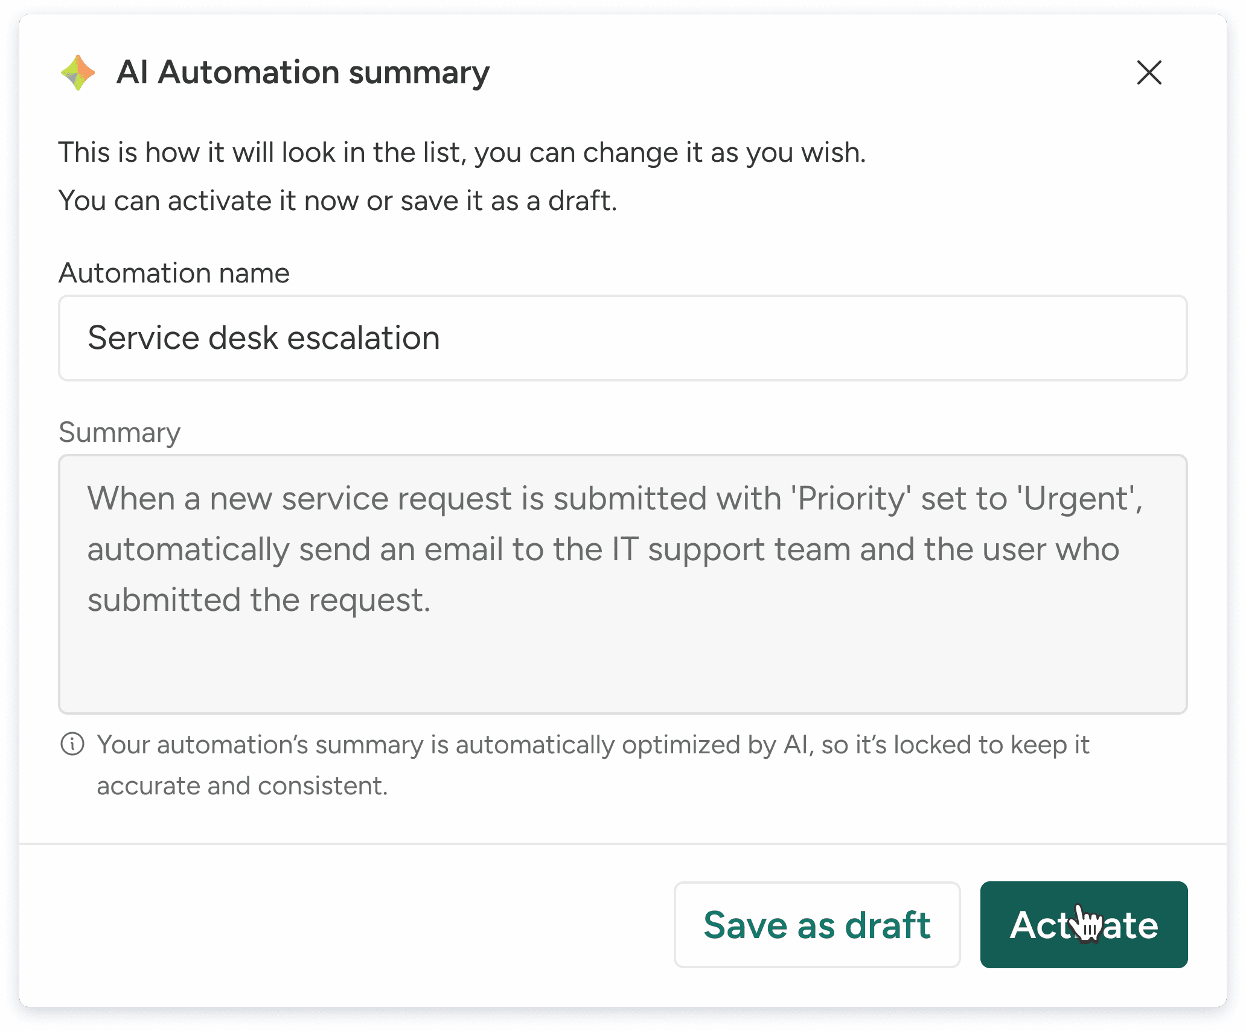Click the 'locked to keep it accurate' note
The image size is (1246, 1031).
click(x=593, y=765)
